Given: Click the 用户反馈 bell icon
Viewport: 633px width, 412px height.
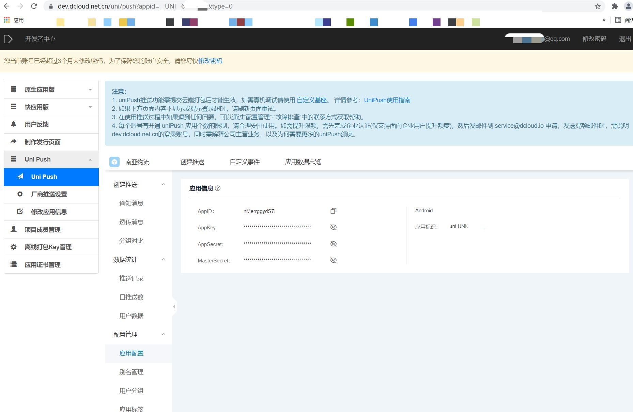Looking at the screenshot, I should (14, 124).
